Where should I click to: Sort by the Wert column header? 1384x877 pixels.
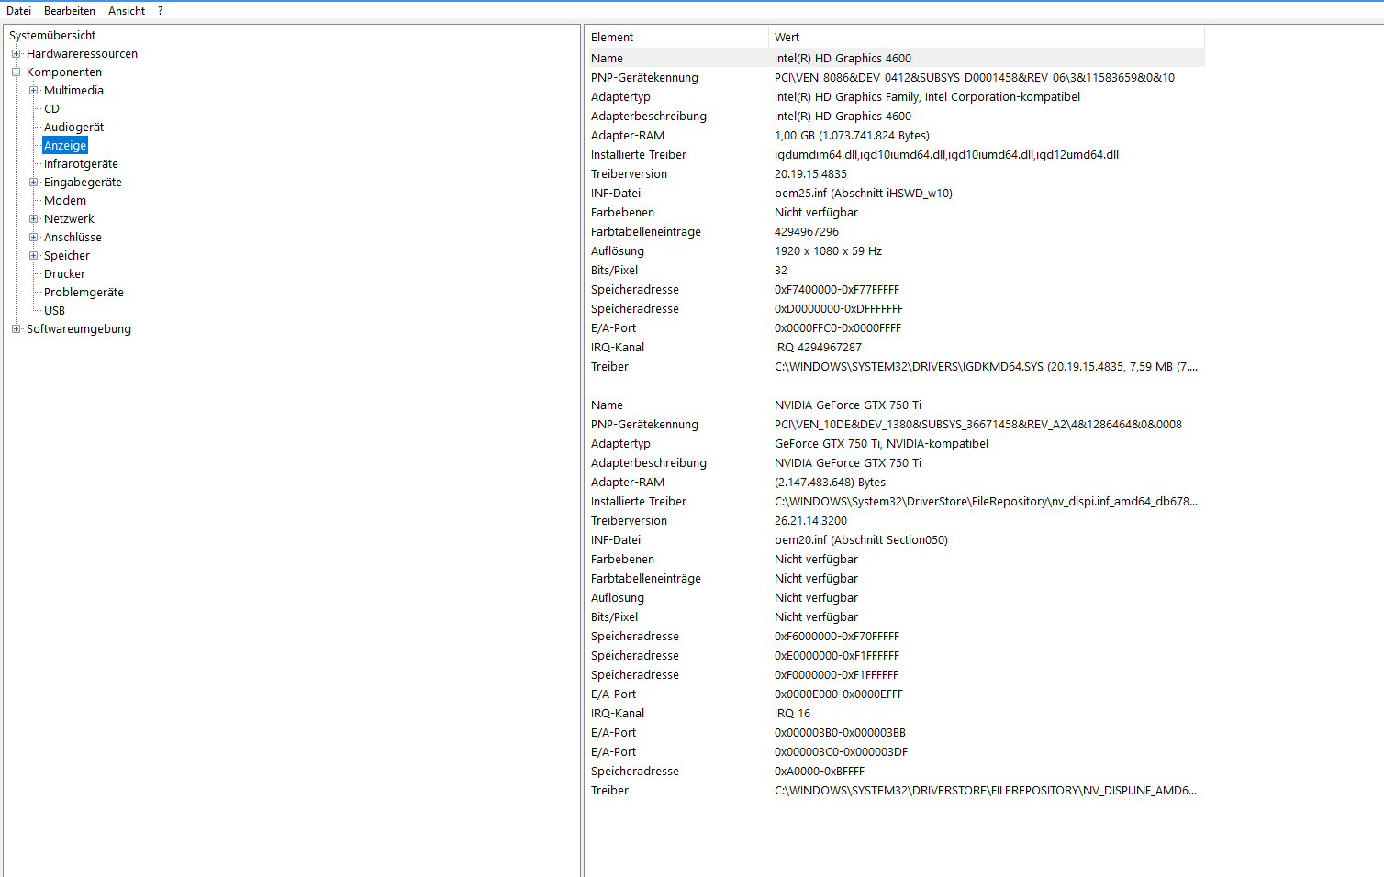(x=987, y=38)
